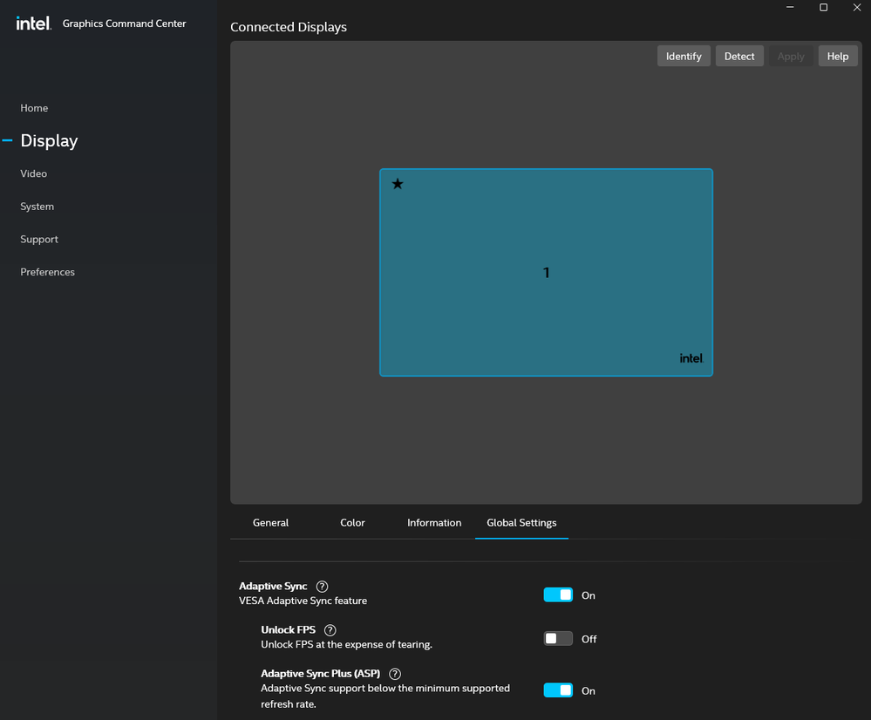This screenshot has width=871, height=720.
Task: Click the primary display star icon
Action: 398,184
